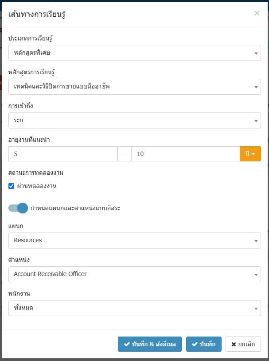
Task: Uncheck the ผ่านทดลองงาน checkbox
Action: (x=11, y=186)
